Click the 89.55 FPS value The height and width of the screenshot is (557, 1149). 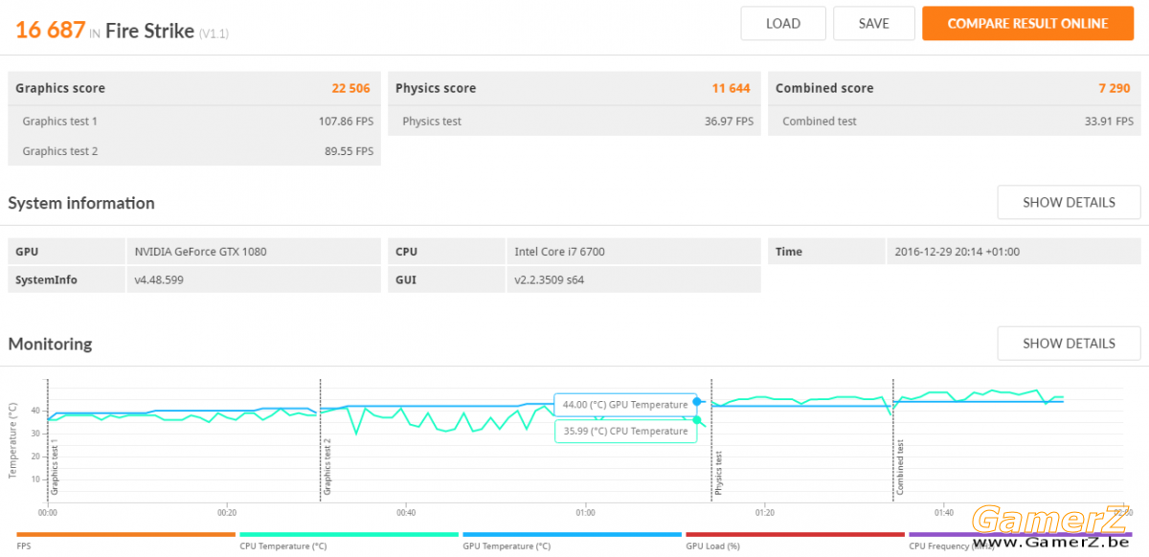click(349, 151)
